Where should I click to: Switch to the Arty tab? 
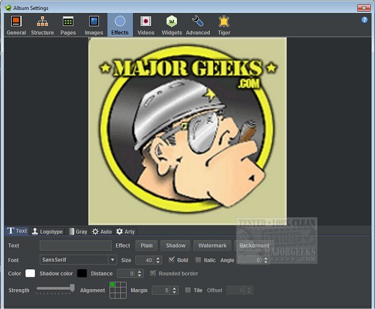(x=125, y=231)
